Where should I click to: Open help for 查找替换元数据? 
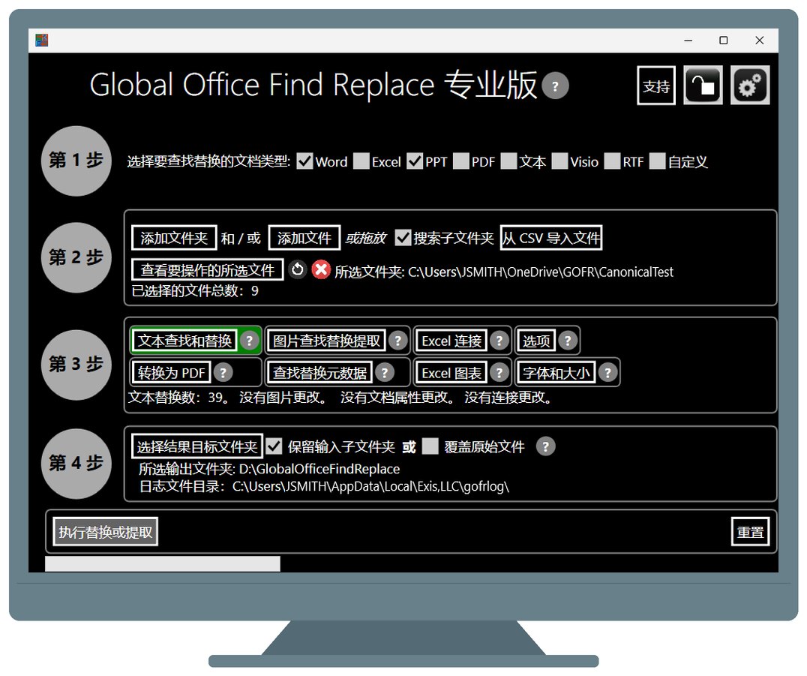(x=385, y=373)
